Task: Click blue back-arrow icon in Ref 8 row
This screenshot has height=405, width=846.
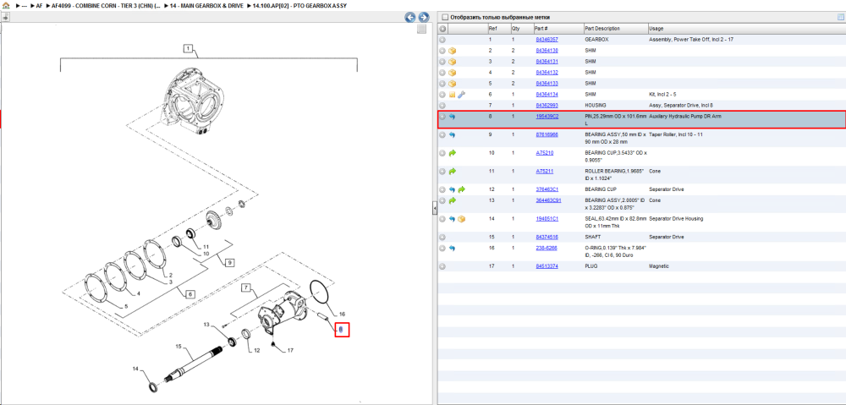Action: point(452,117)
